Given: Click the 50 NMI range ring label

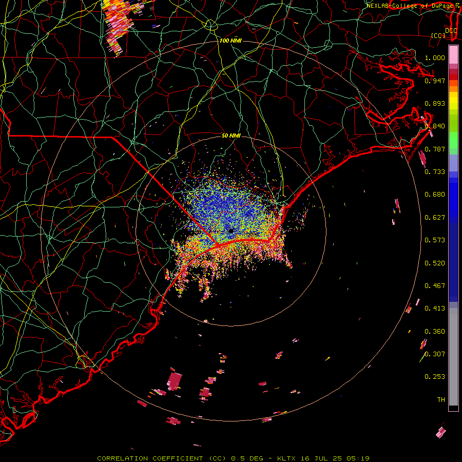Looking at the screenshot, I should point(231,136).
